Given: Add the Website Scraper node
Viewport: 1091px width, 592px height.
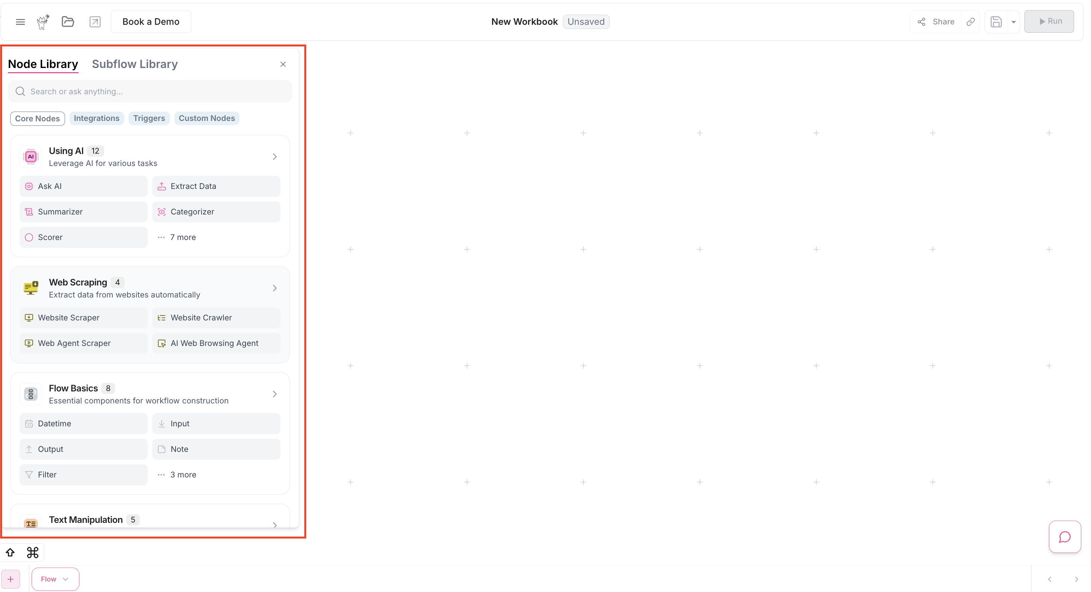Looking at the screenshot, I should 83,317.
